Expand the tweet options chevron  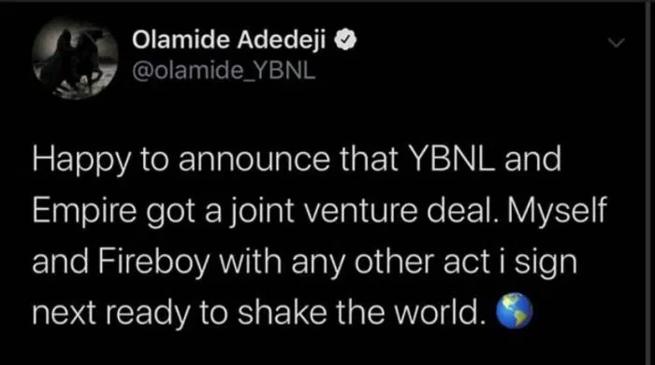pos(616,43)
